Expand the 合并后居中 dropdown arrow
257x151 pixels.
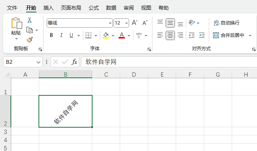click(250, 35)
